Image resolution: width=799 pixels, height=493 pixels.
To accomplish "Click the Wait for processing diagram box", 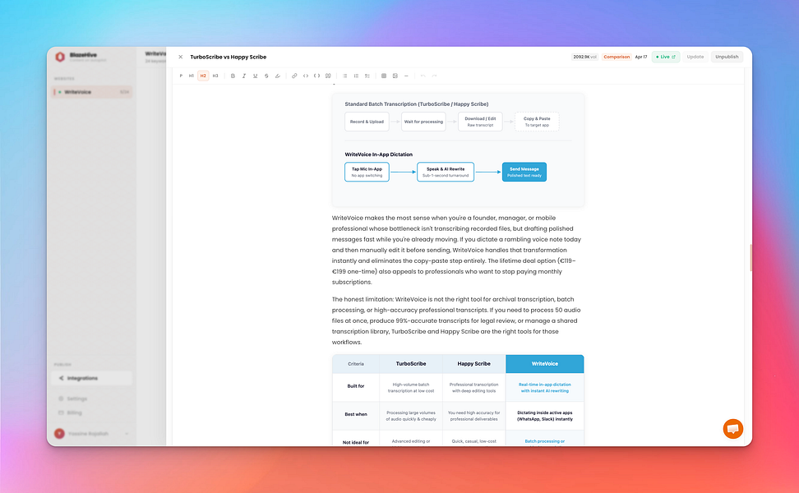I will (x=423, y=122).
